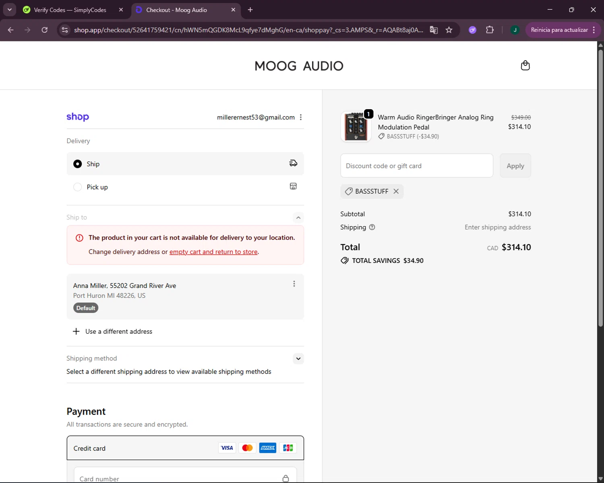
Task: Select the Ship delivery radio option
Action: coord(77,164)
